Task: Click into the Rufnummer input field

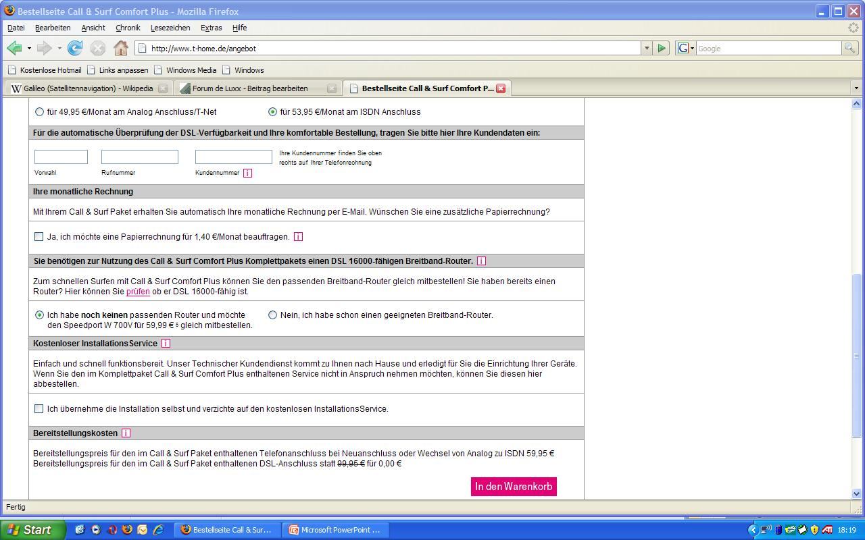Action: (x=140, y=157)
